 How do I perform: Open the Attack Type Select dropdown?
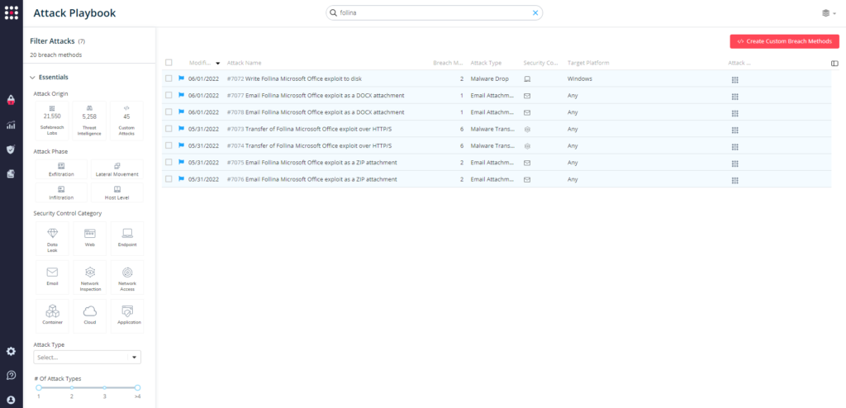87,358
